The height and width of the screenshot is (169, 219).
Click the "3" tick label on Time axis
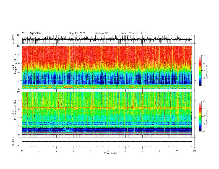pos(74,151)
